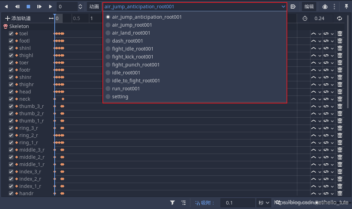This screenshot has height=209, width=352.
Task: Click the timeline ruler at 0.5 seconds
Action: pos(76,18)
